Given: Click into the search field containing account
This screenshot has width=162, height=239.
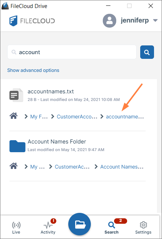Looking at the screenshot, I should click(72, 52).
